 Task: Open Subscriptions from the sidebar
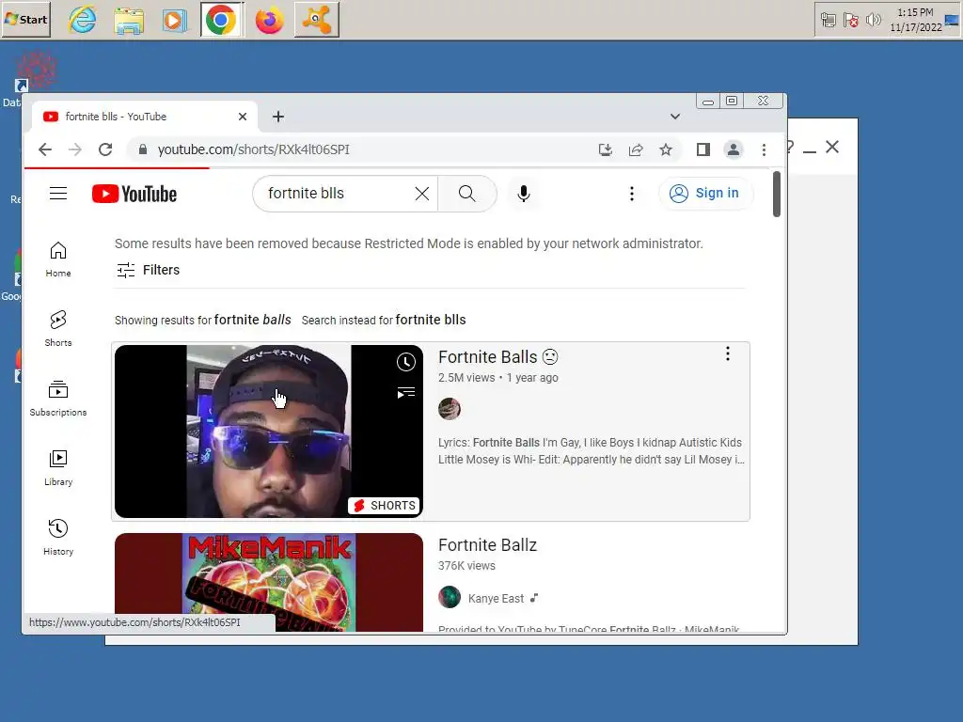(58, 398)
